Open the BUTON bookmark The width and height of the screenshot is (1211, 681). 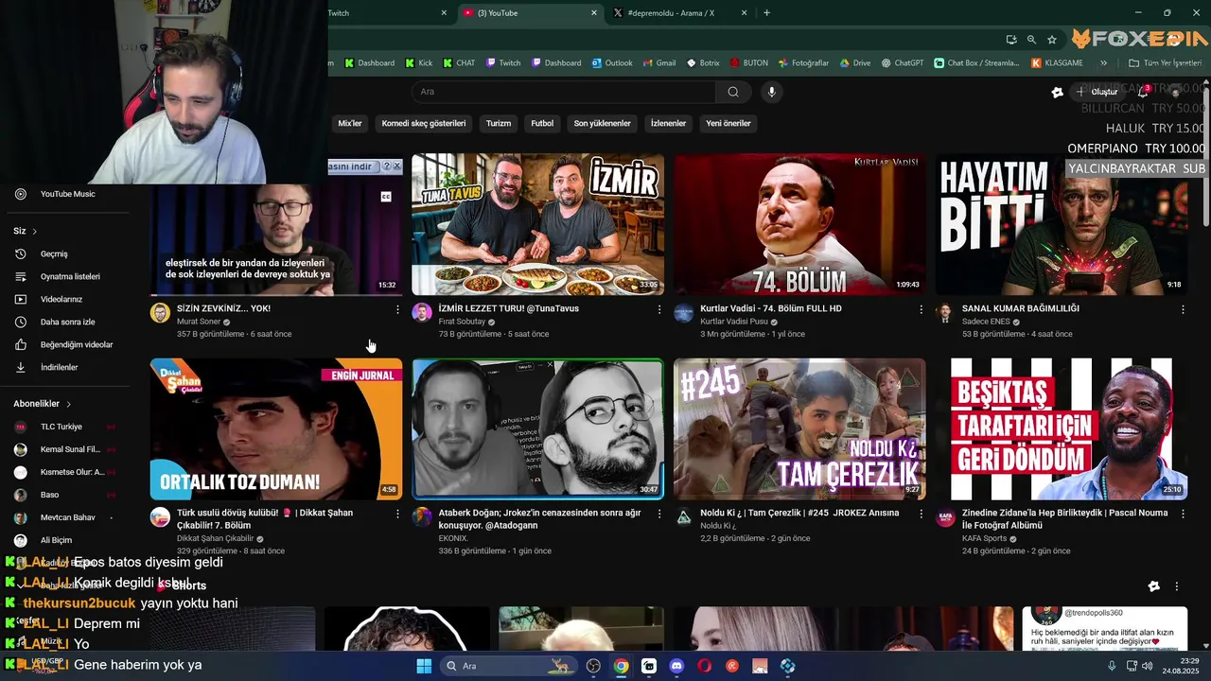pyautogui.click(x=749, y=63)
